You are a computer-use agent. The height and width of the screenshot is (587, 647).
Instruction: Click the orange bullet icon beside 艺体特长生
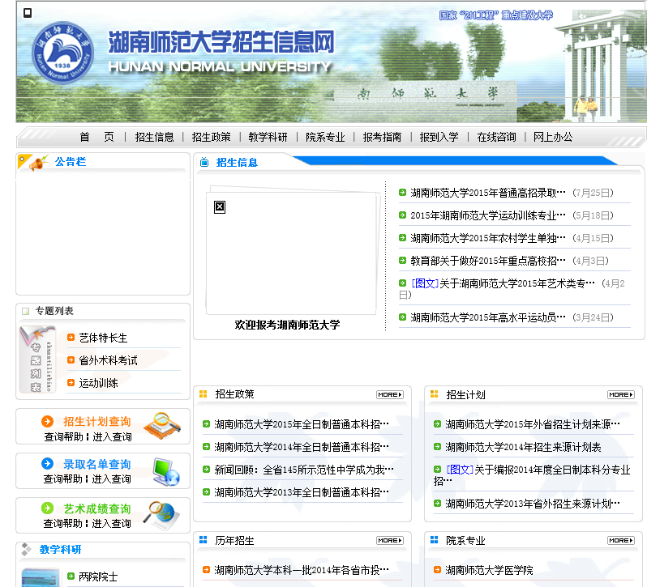tap(71, 338)
